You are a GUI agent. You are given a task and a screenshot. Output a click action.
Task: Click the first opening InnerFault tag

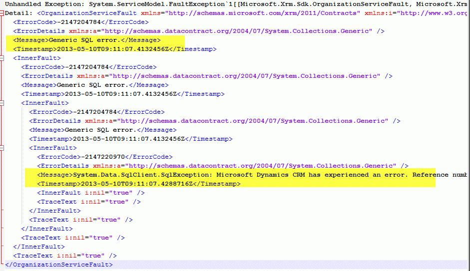tap(37, 58)
